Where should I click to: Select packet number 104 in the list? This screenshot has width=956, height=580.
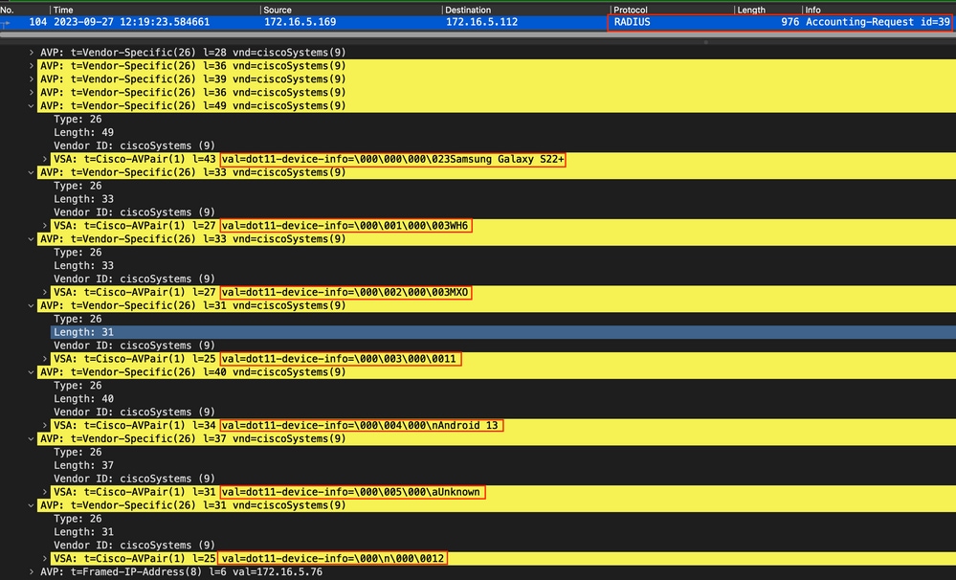click(38, 22)
